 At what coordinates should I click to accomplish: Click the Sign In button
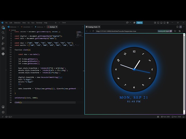[139, 23]
